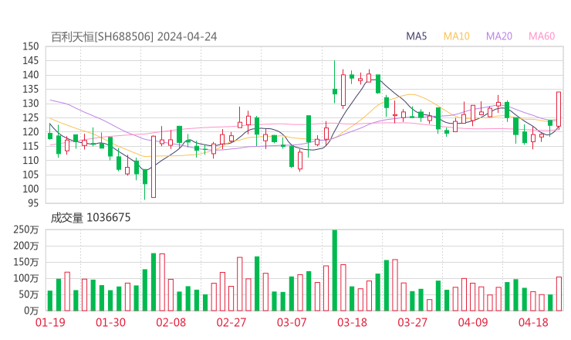Click the 110 price axis label

click(x=31, y=160)
